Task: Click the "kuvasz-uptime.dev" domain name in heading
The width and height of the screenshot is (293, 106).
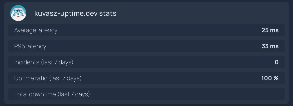Action: pyautogui.click(x=66, y=13)
